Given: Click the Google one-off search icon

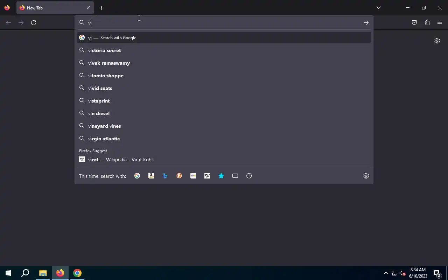Looking at the screenshot, I should point(137,176).
